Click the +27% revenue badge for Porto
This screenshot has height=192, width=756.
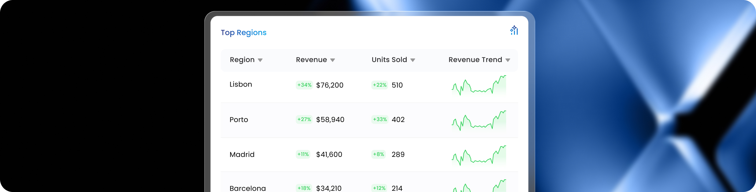click(x=304, y=120)
